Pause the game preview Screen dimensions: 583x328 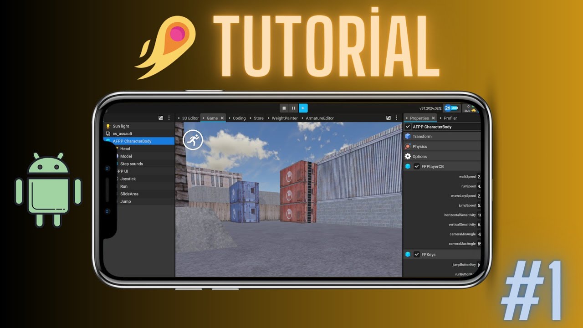pyautogui.click(x=294, y=108)
